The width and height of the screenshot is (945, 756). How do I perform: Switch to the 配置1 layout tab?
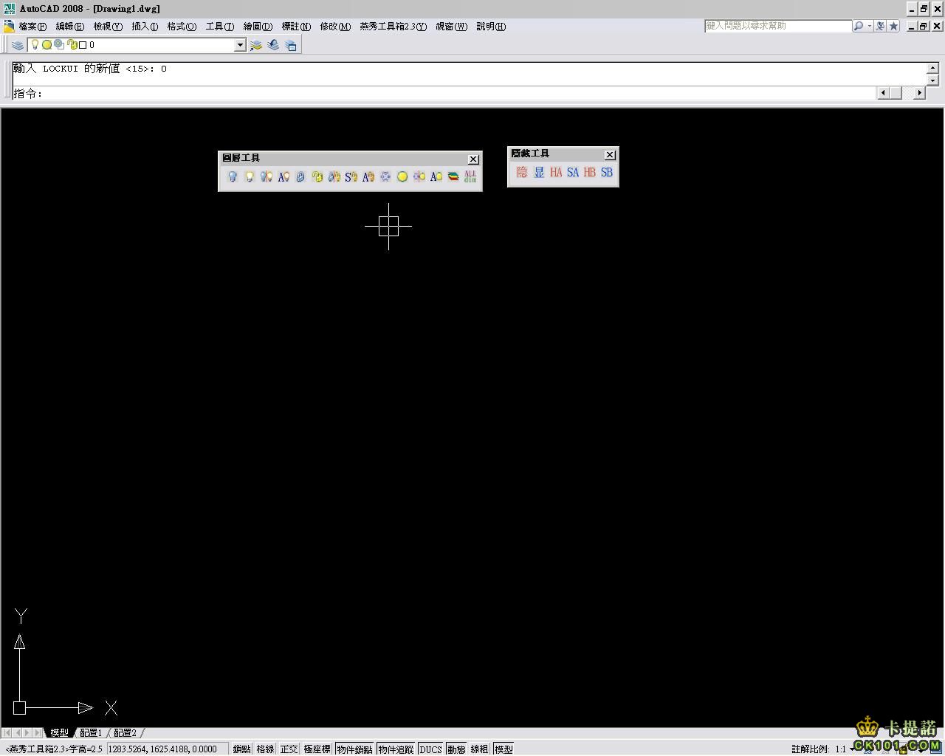point(90,733)
